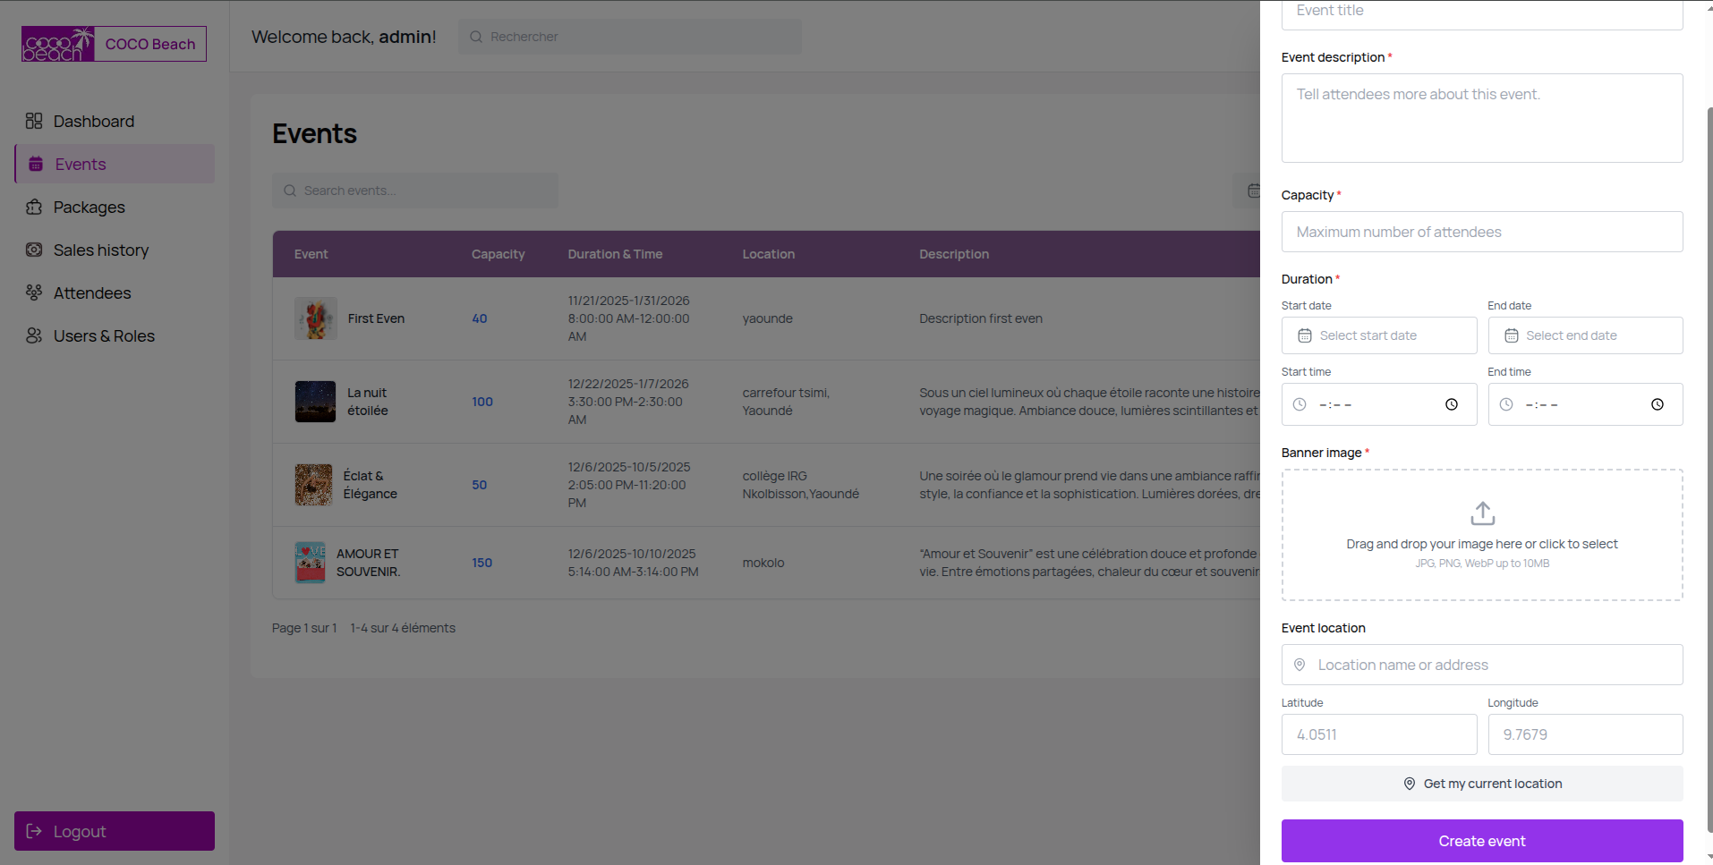1713x865 pixels.
Task: Click the map pin icon in location field
Action: coord(1300,665)
